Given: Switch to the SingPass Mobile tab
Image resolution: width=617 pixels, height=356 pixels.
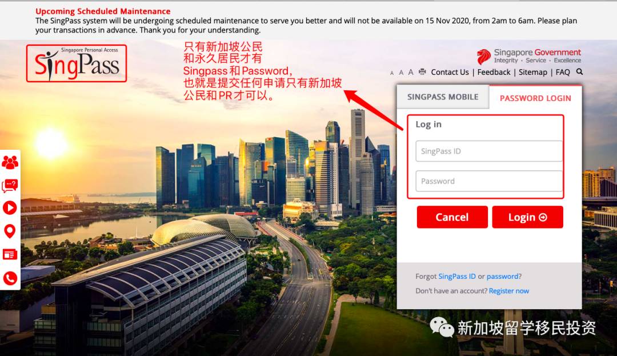Looking at the screenshot, I should [x=443, y=97].
